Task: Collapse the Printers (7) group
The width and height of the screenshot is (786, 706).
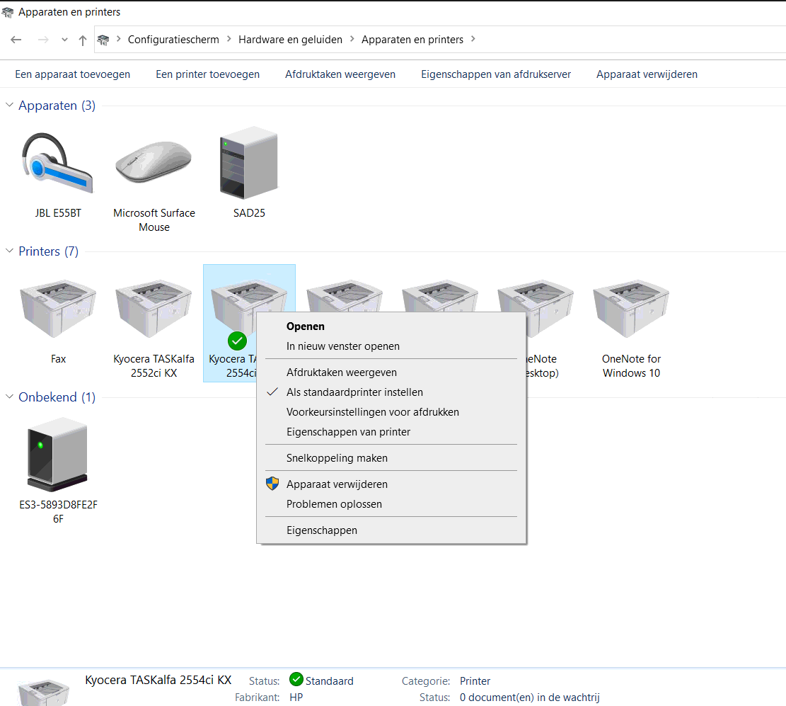Action: [x=9, y=251]
